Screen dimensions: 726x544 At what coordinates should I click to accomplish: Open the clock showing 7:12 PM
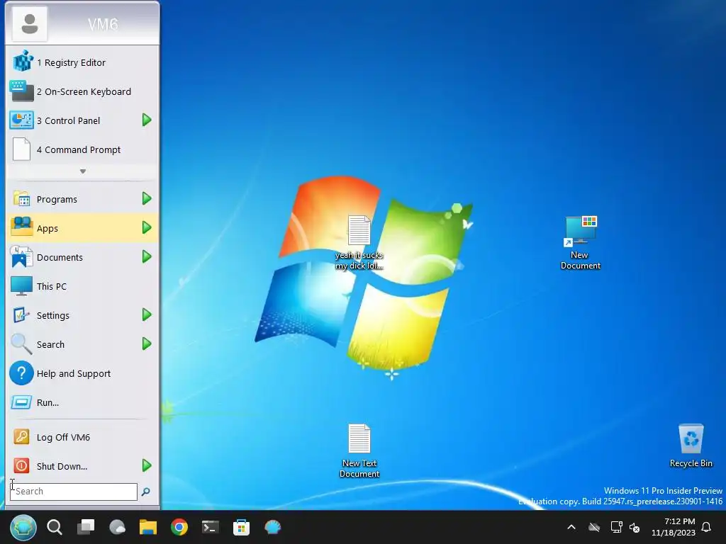[674, 527]
